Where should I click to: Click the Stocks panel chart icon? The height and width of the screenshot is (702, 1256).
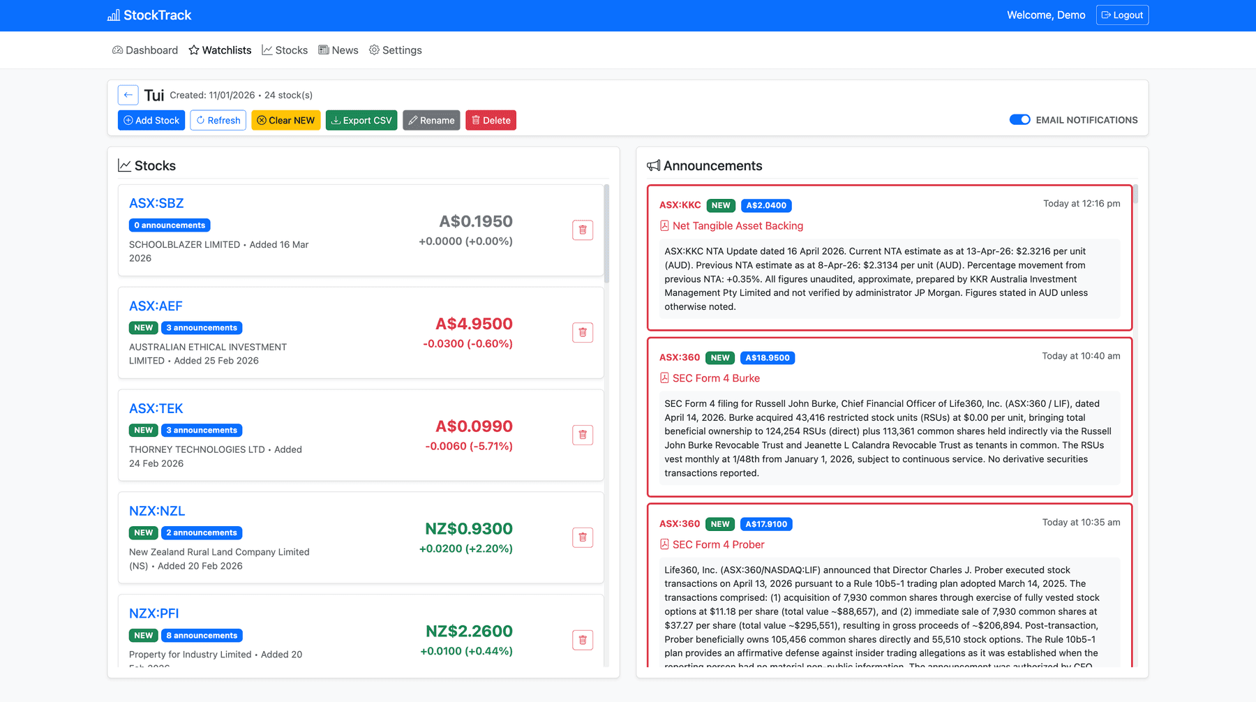pyautogui.click(x=124, y=165)
